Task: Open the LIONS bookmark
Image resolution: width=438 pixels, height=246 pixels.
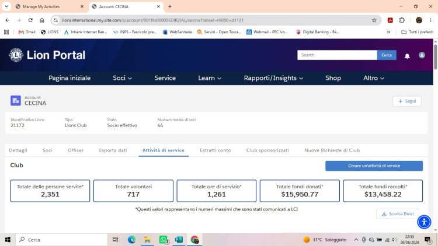Action: pyautogui.click(x=50, y=32)
